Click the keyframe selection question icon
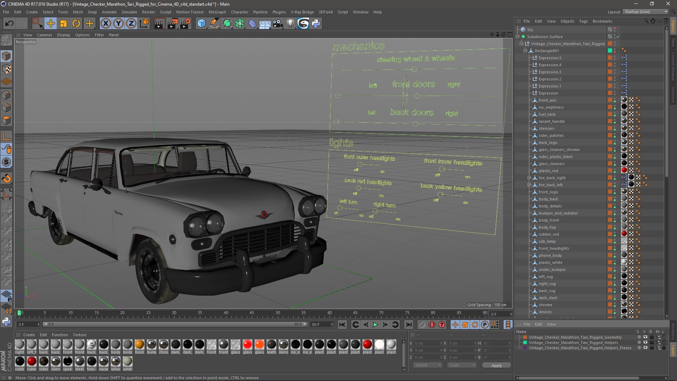The width and height of the screenshot is (677, 381). click(442, 325)
